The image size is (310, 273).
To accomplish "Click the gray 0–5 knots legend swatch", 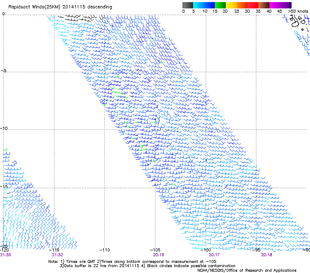I will click(188, 5).
